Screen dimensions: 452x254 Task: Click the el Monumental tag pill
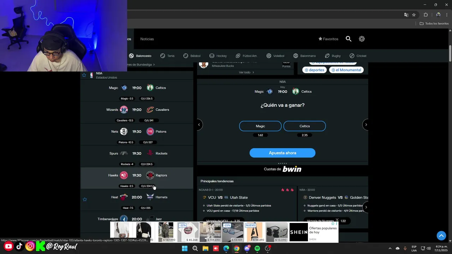346,70
